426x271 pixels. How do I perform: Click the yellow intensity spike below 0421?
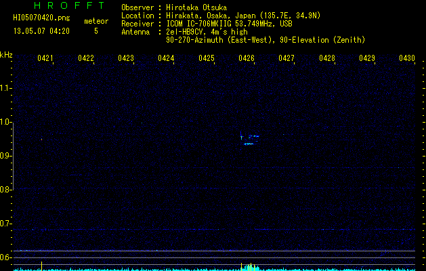[x=41, y=266]
